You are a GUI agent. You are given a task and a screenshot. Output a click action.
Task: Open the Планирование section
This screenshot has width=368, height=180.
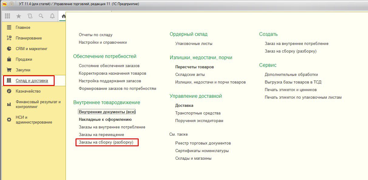(29, 38)
